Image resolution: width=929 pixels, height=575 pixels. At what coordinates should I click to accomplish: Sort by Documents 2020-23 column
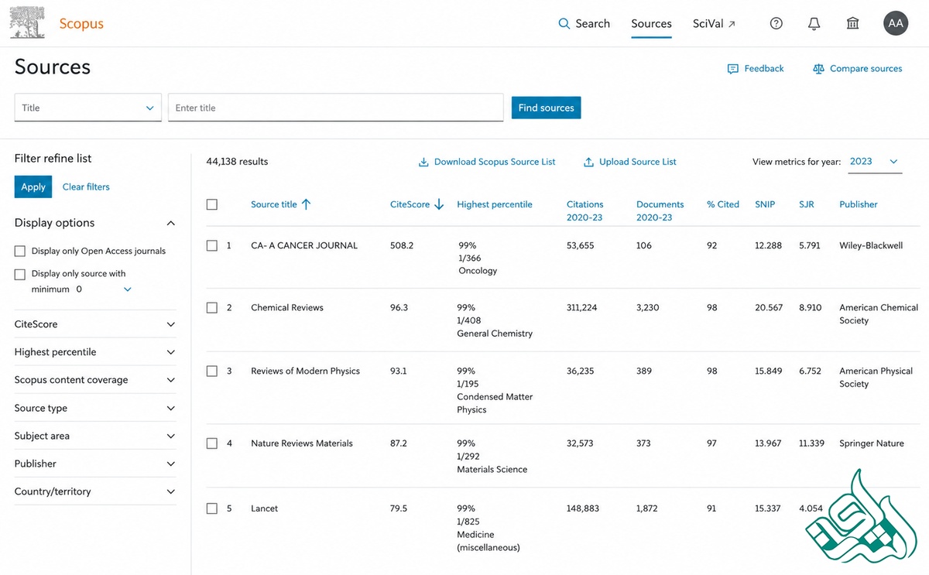coord(660,210)
